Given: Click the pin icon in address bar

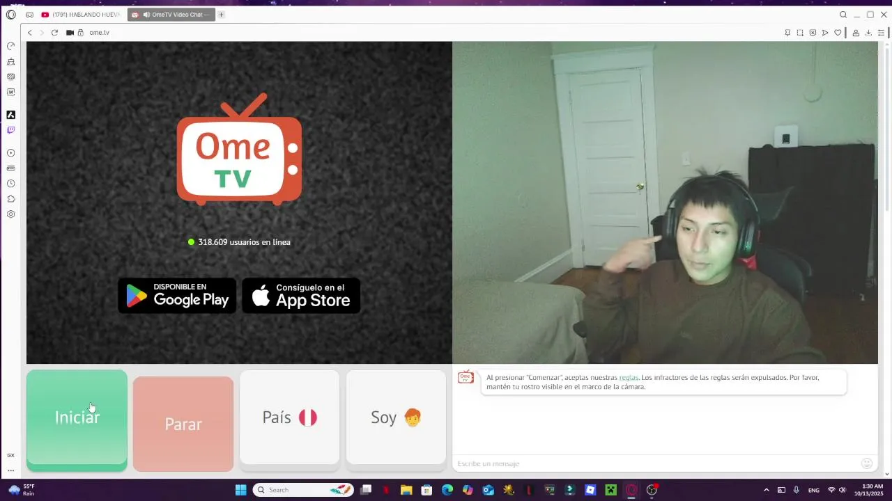Looking at the screenshot, I should coord(787,33).
